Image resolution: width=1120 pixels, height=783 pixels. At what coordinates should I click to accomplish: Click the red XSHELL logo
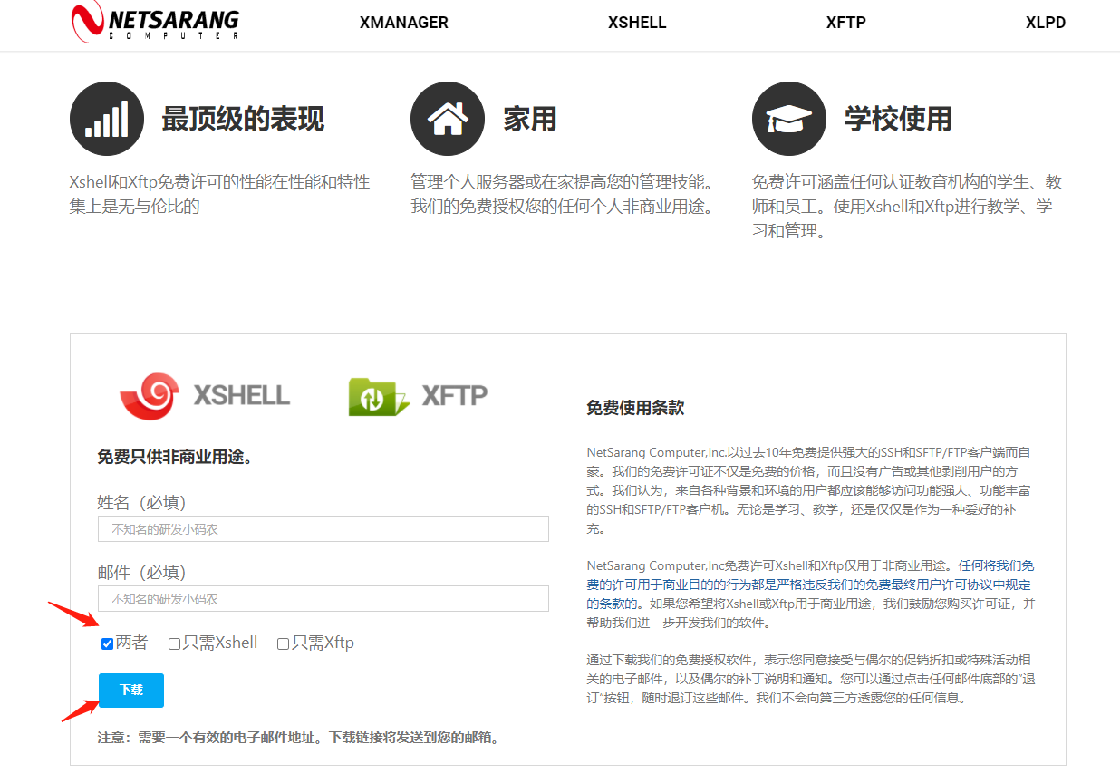coord(205,395)
